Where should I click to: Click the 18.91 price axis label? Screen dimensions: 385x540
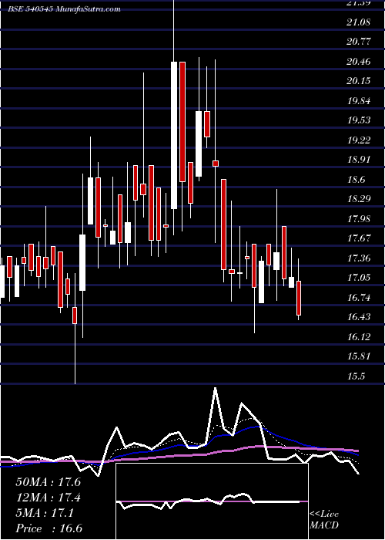click(x=359, y=160)
